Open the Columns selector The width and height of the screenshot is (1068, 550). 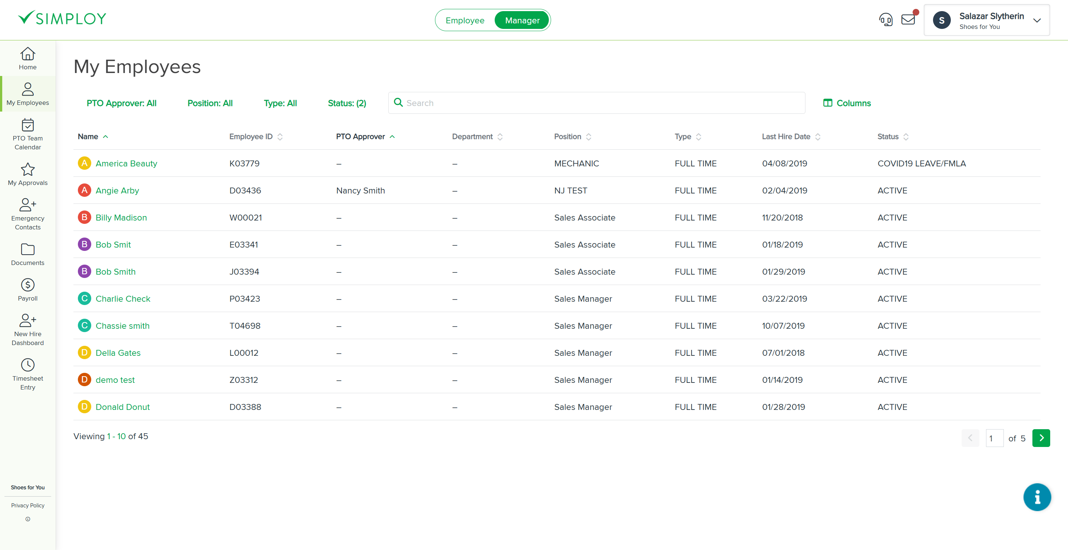tap(847, 103)
